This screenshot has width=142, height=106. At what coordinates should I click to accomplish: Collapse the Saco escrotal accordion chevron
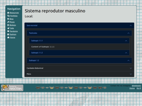point(131,25)
